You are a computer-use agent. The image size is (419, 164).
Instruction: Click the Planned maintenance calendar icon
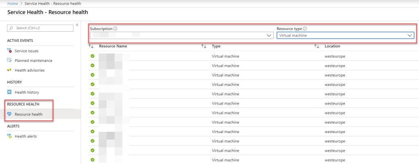point(10,61)
